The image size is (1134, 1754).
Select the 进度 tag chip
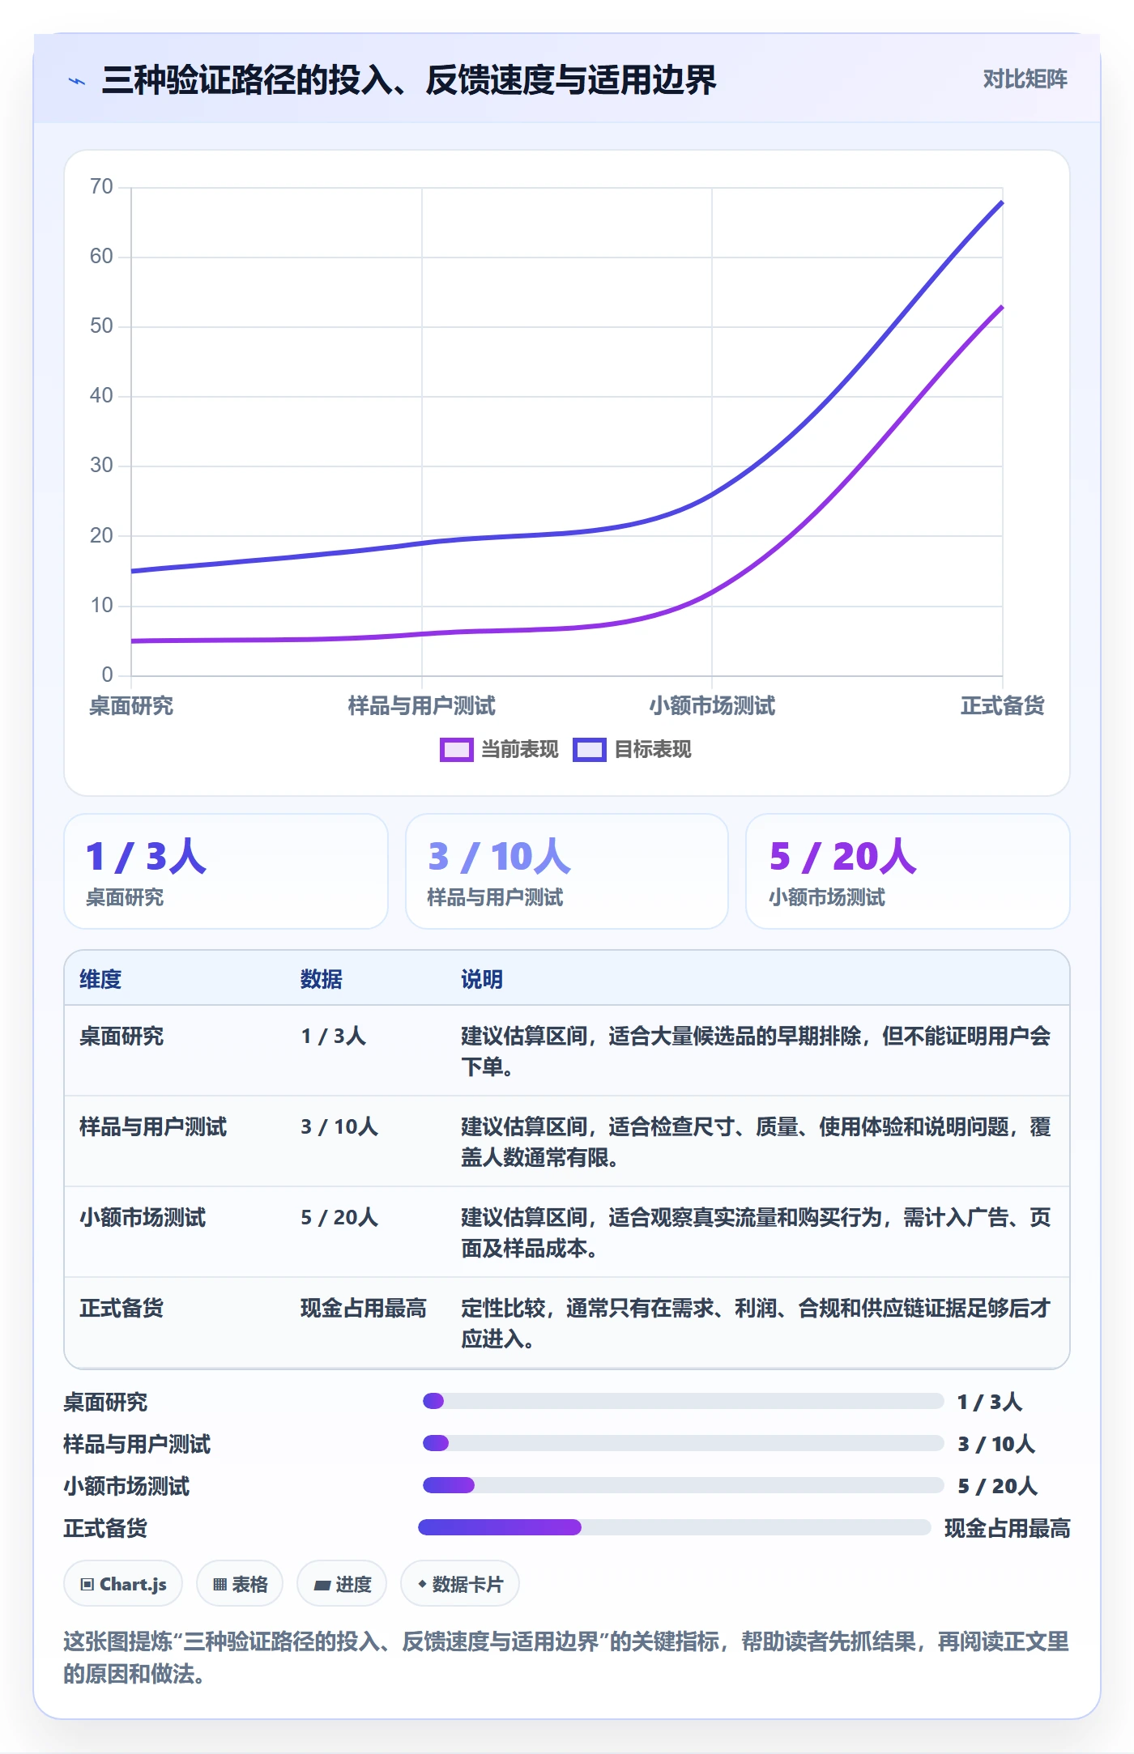(x=342, y=1583)
